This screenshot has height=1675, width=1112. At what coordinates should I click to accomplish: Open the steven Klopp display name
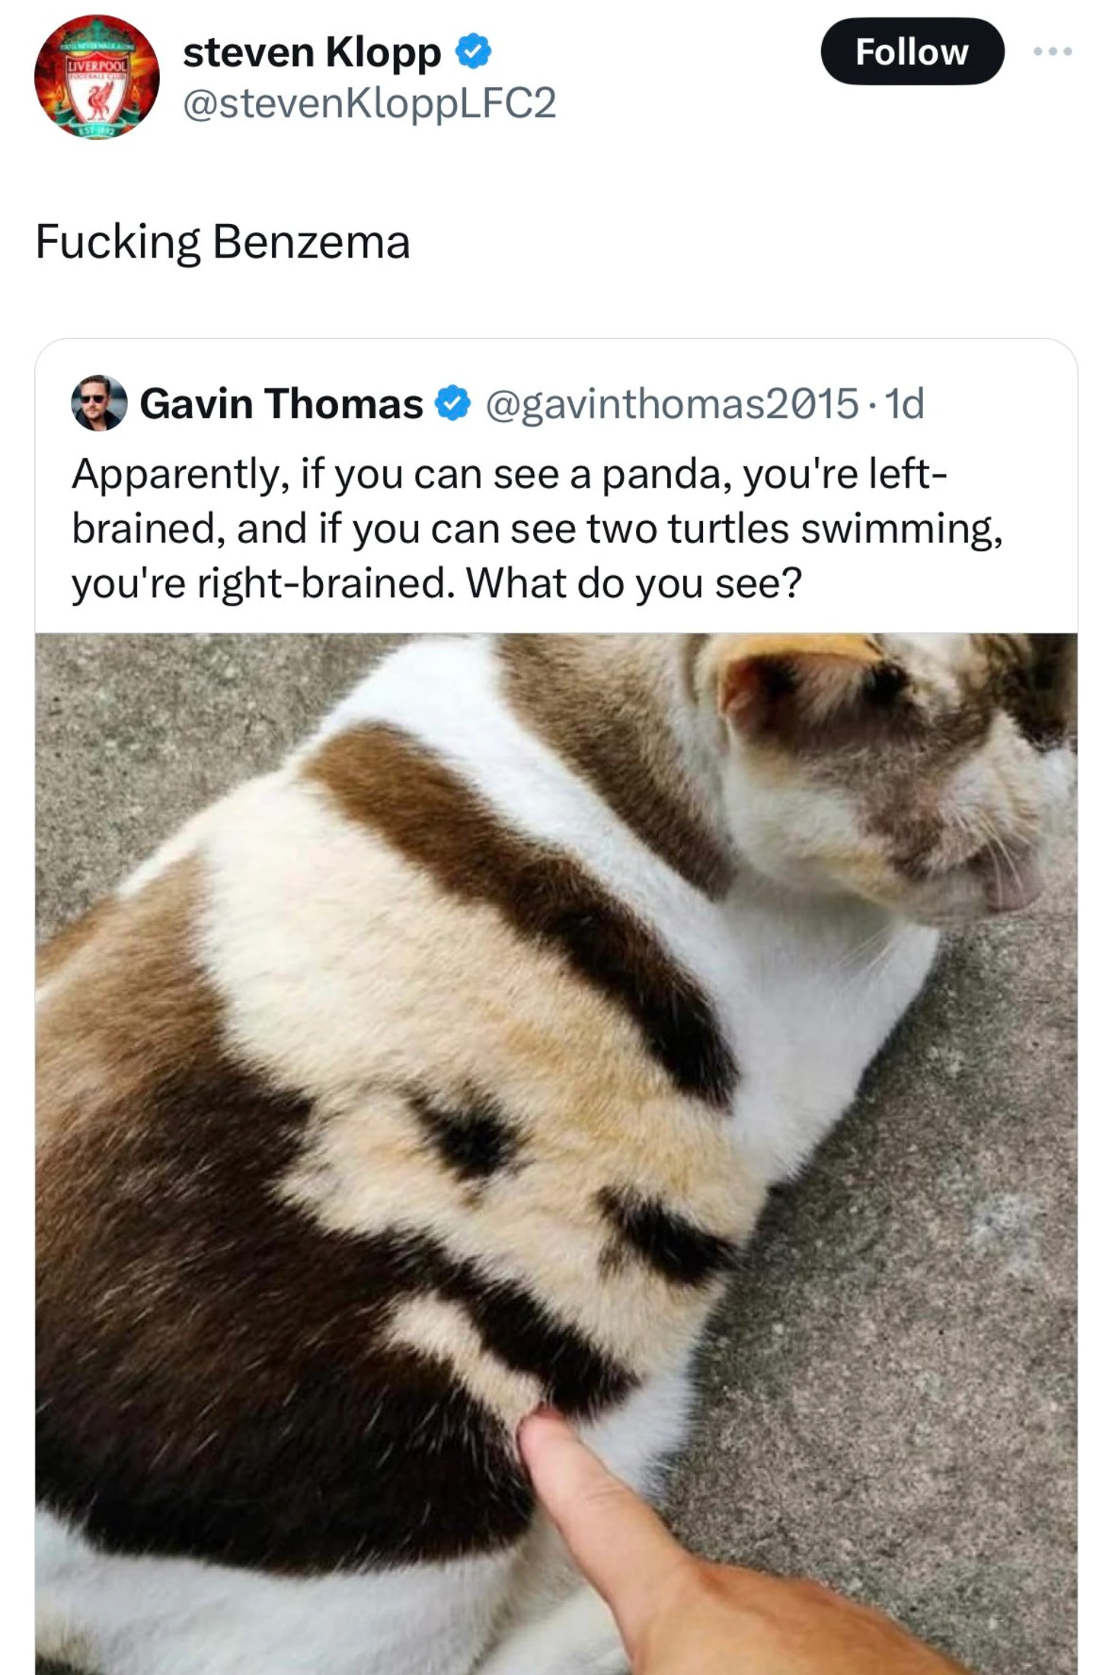pos(312,52)
